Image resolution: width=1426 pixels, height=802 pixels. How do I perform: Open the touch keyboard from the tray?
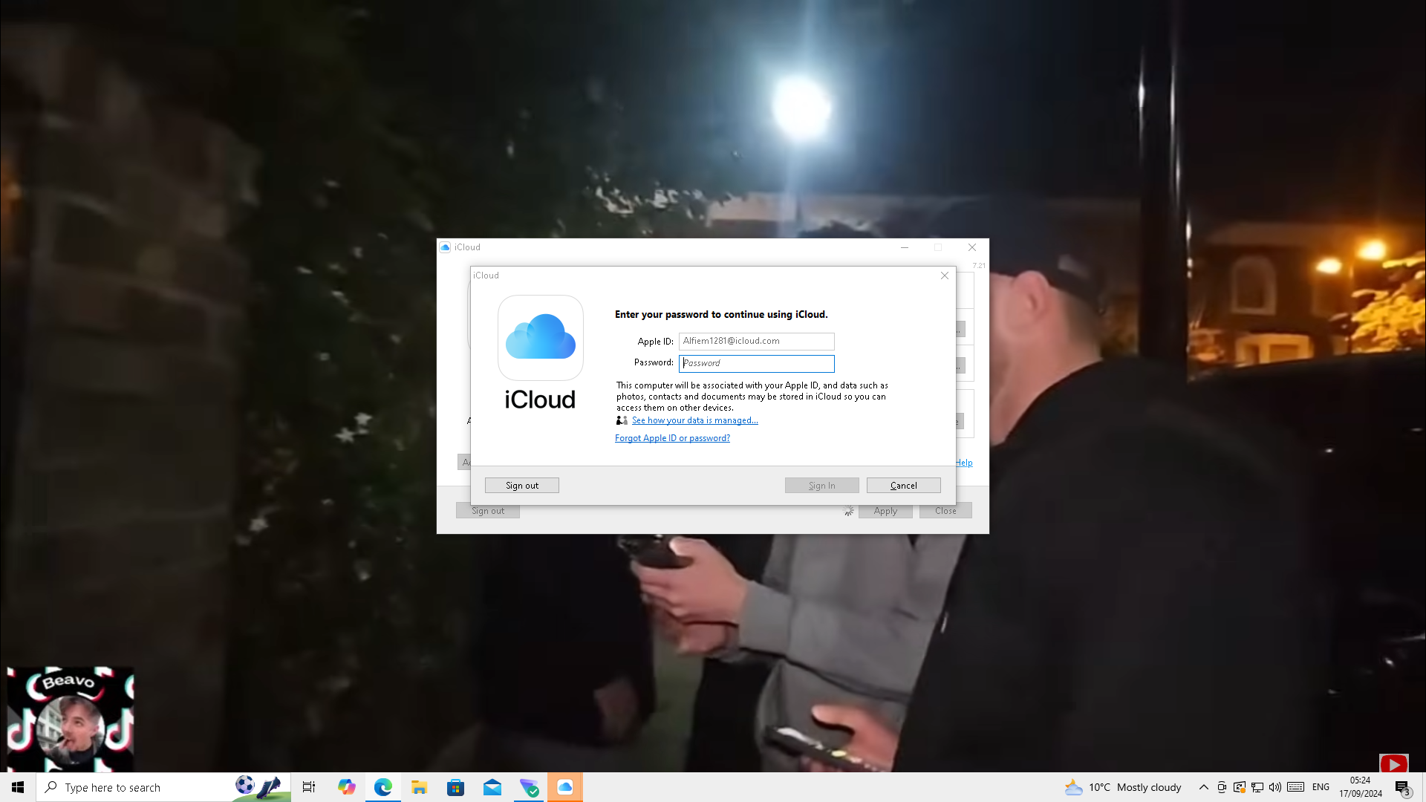point(1296,787)
